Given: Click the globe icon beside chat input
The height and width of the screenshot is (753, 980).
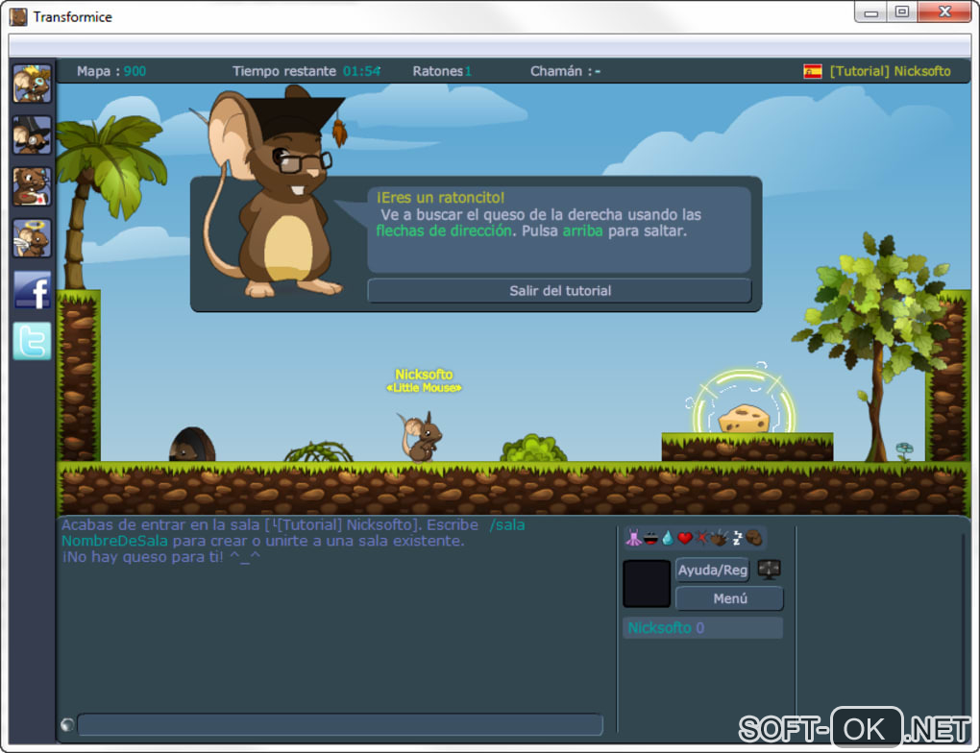Looking at the screenshot, I should 67,725.
